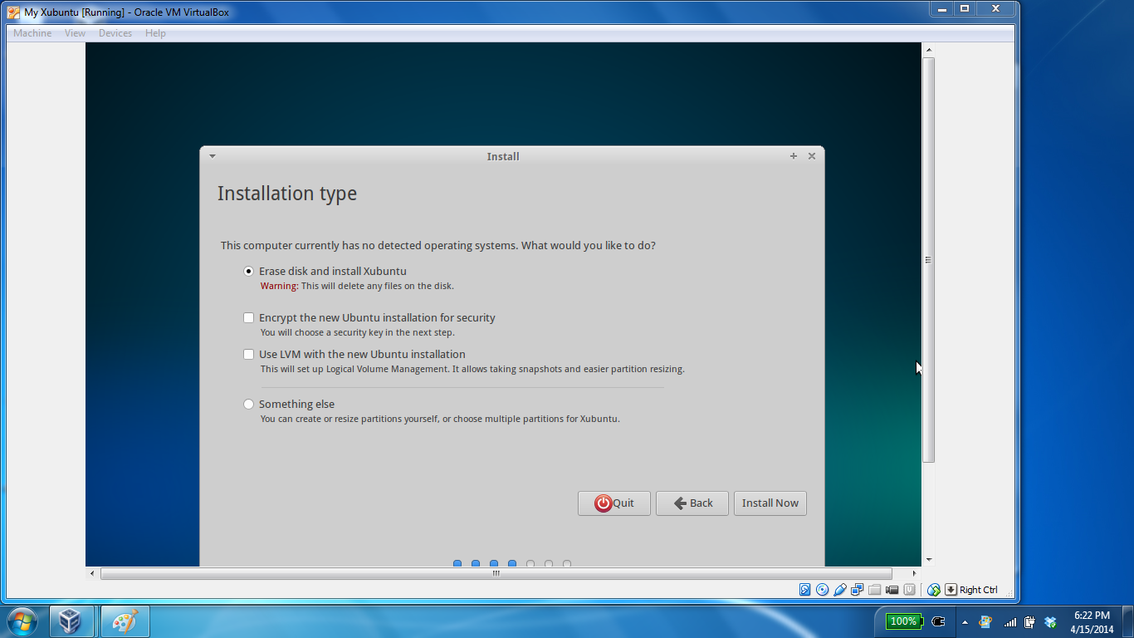Screen dimensions: 1134x638
Task: Click the vertical scrollbar thumb of the VM view
Action: (929, 260)
